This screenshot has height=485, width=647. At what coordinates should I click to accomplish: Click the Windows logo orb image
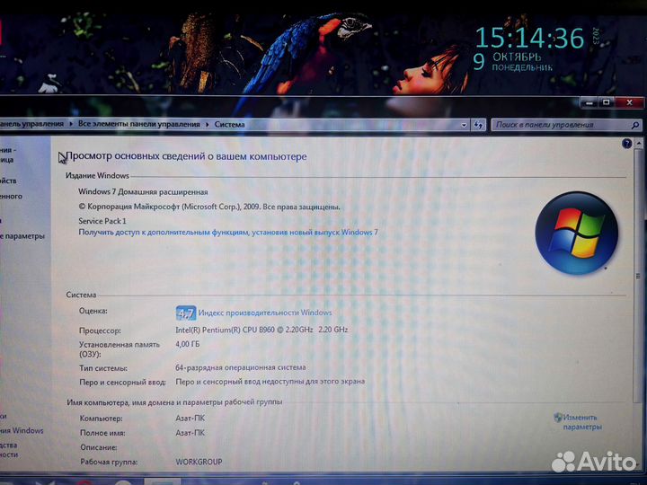[576, 233]
